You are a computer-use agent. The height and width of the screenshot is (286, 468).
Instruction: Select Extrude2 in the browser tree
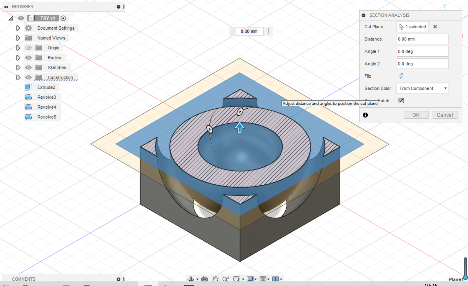click(x=46, y=87)
